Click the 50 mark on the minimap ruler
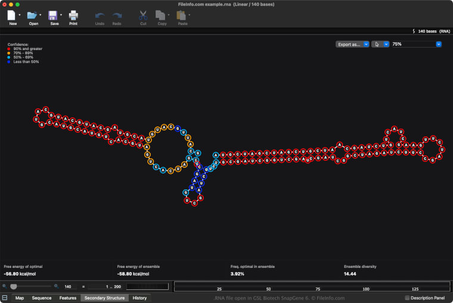 [268, 289]
